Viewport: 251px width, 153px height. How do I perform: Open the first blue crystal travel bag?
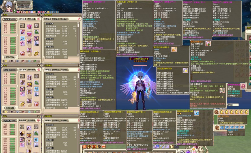click(x=222, y=127)
